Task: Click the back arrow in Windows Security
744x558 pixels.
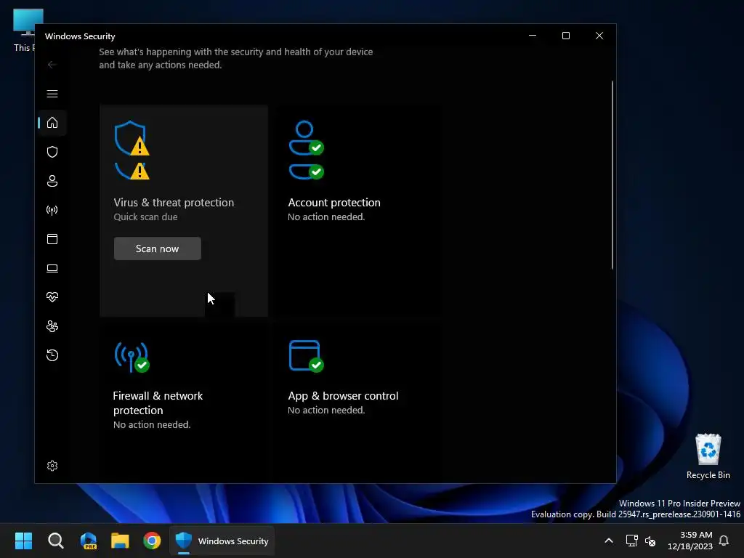Action: (52, 65)
